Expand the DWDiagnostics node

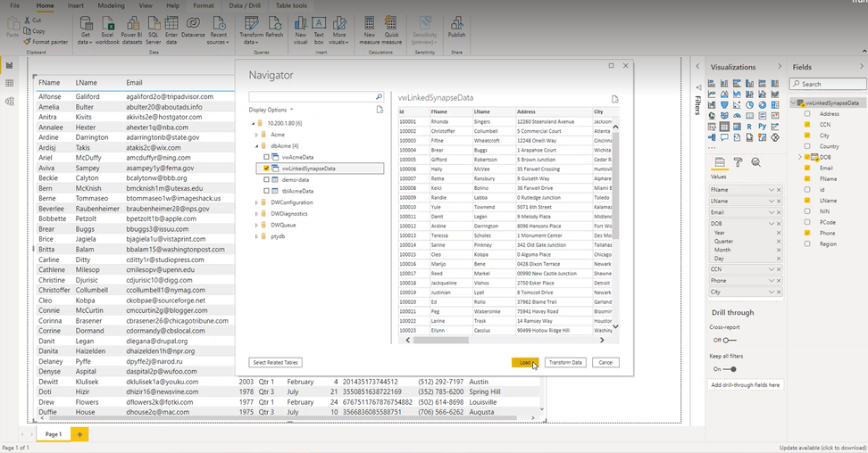tap(256, 213)
